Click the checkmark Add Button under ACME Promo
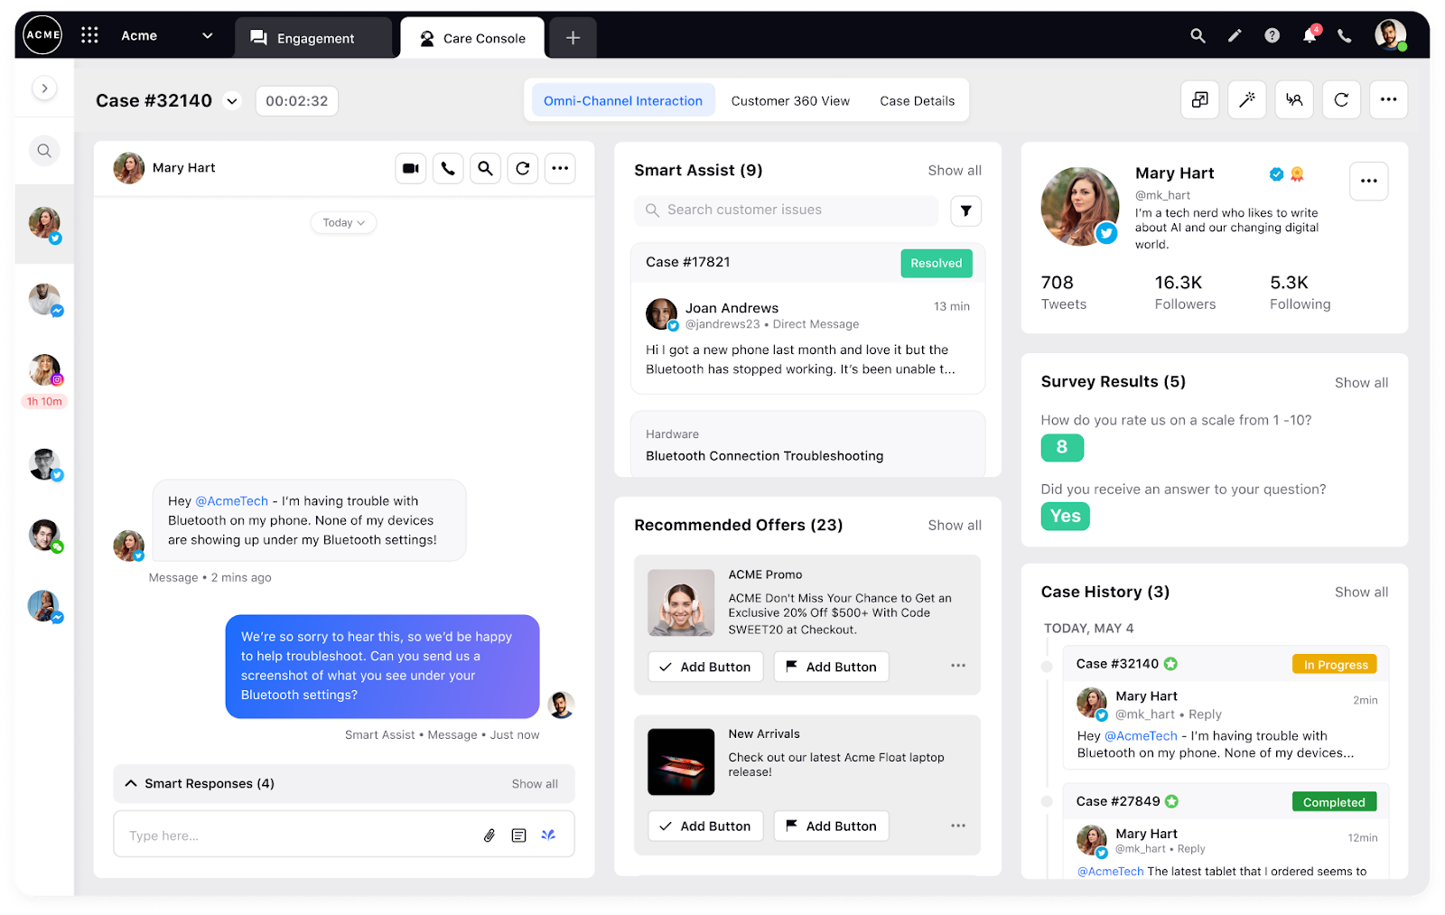Viewport: 1445px width, 915px height. tap(705, 667)
